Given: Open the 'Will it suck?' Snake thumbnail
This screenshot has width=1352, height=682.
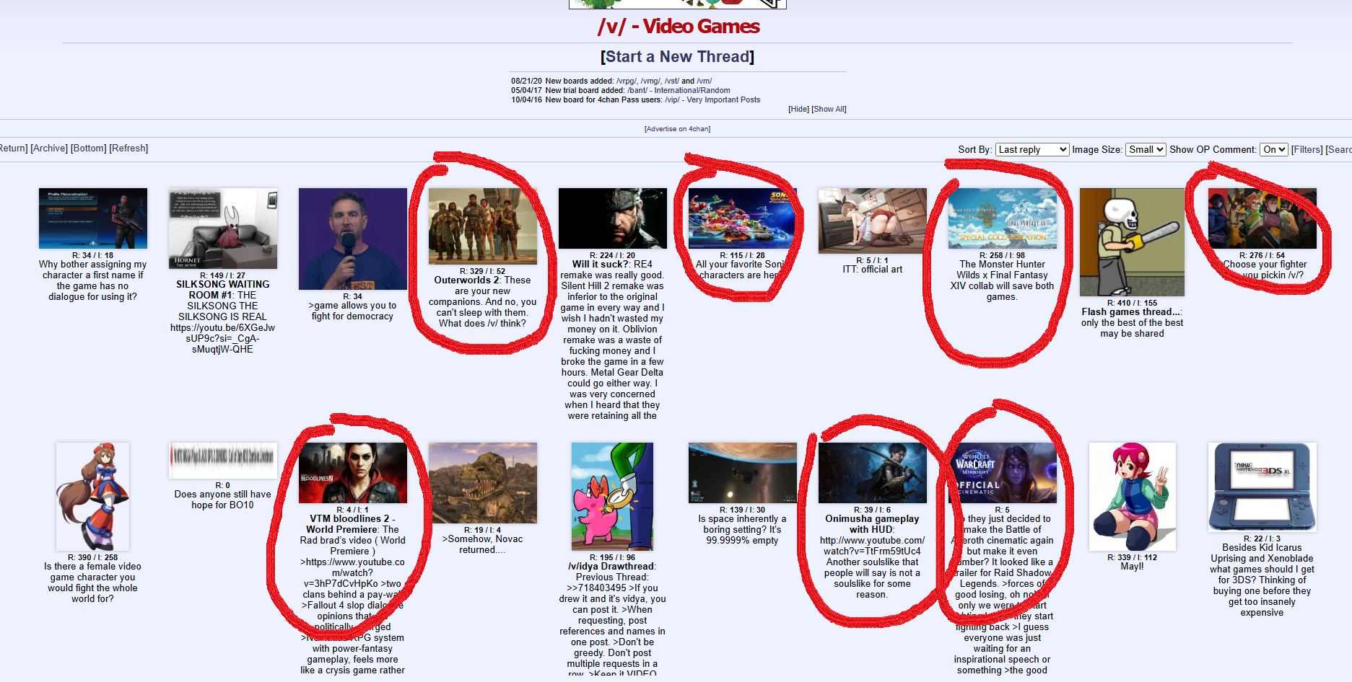Looking at the screenshot, I should click(613, 218).
